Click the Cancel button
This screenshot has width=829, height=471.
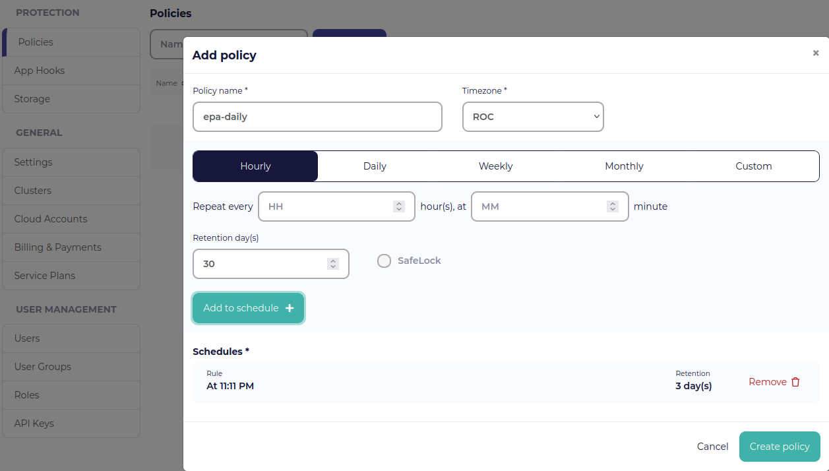712,447
